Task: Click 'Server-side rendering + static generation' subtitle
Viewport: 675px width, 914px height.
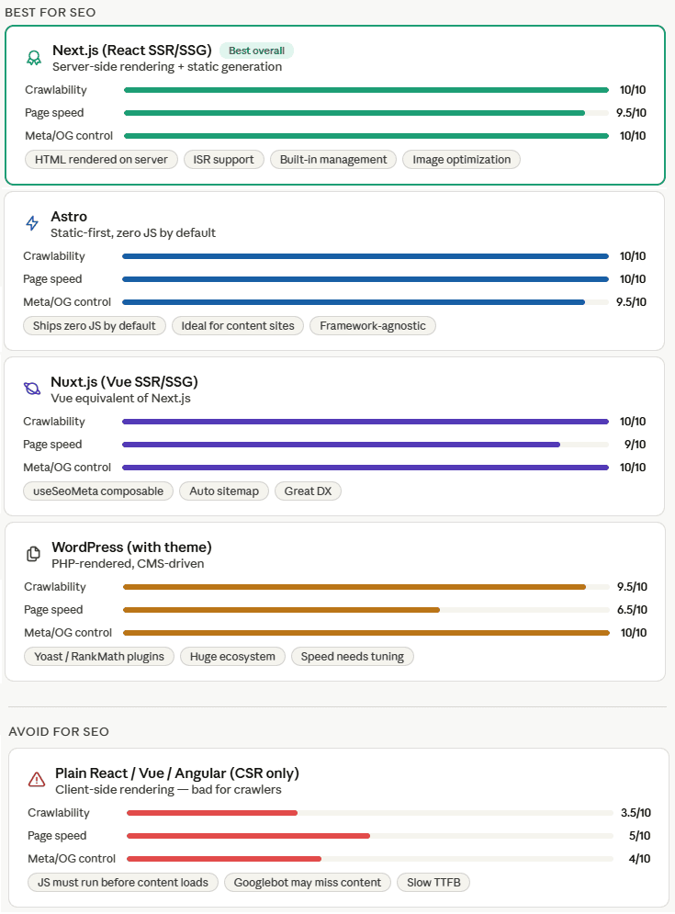Action: 167,66
